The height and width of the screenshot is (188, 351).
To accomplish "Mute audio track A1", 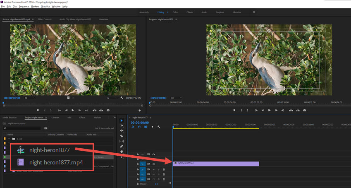I will click(153, 170).
